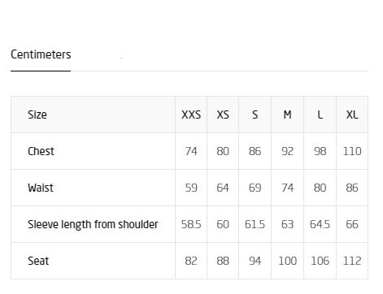
Task: Click the XXS column header
Action: (x=191, y=115)
